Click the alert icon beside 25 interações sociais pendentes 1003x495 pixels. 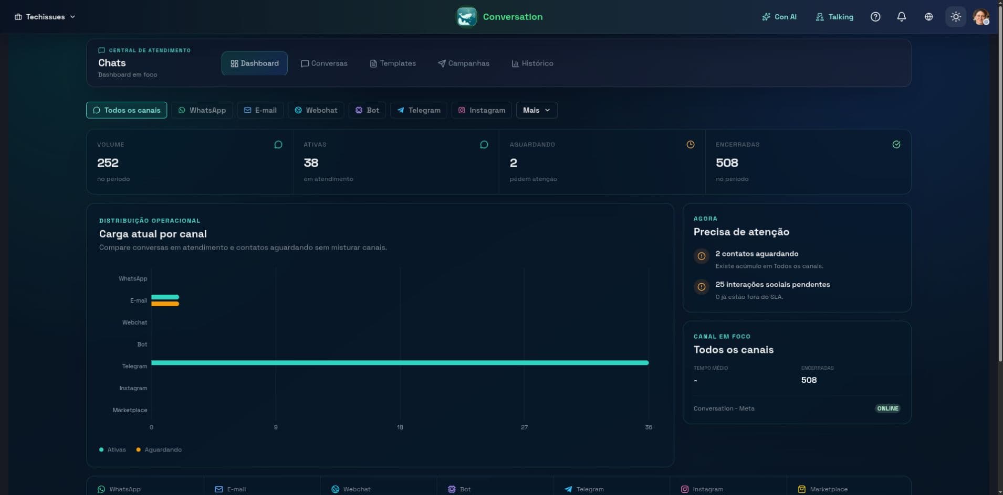point(701,287)
